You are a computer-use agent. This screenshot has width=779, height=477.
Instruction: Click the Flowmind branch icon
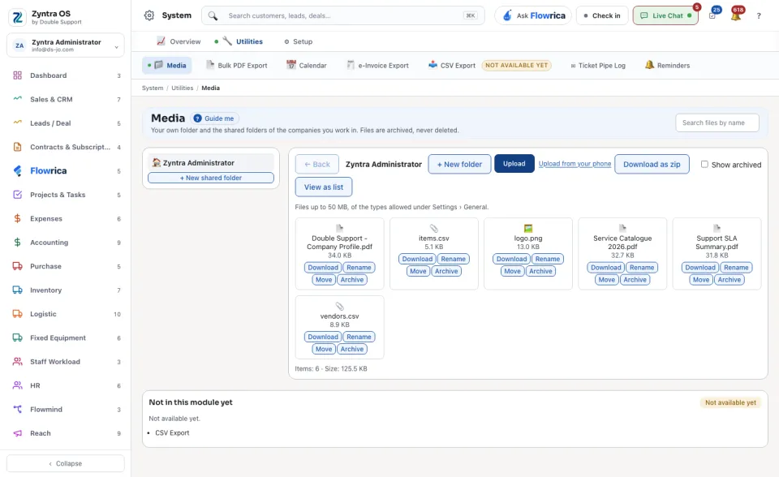coord(17,410)
